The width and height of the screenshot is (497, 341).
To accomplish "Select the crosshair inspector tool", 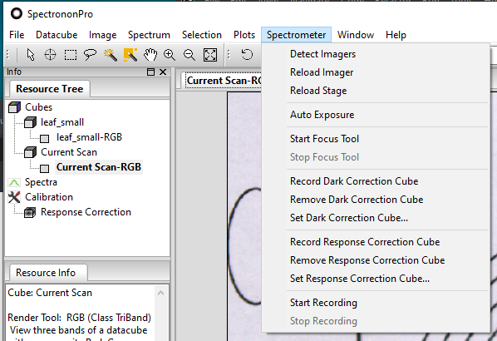I will [50, 55].
